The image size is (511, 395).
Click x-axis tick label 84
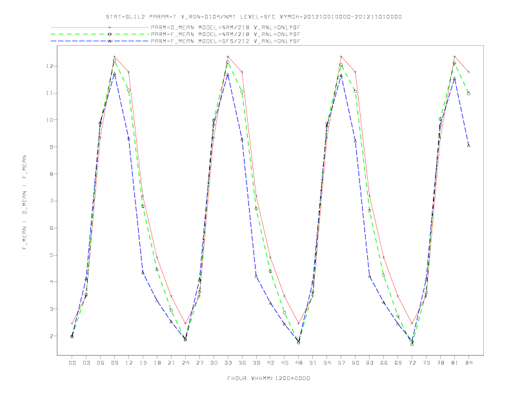(x=469, y=363)
